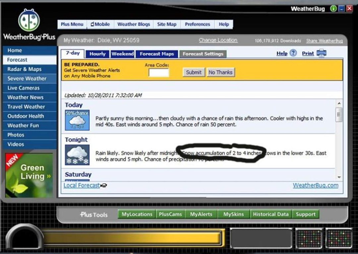The width and height of the screenshot is (358, 254).
Task: Click the forecast scrollbar down arrow
Action: (x=339, y=177)
